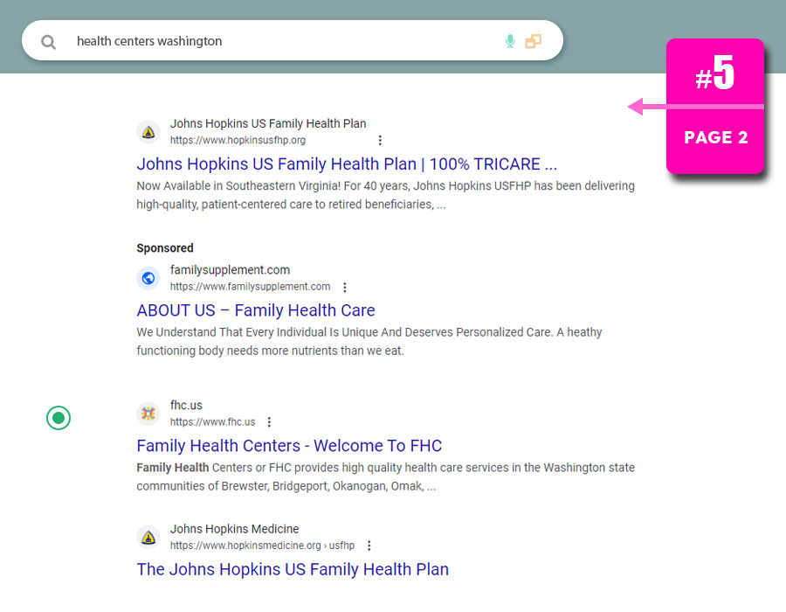Open options menu next to hopkinsmedicine.org URL
Screen dimensions: 786x612
tap(369, 546)
